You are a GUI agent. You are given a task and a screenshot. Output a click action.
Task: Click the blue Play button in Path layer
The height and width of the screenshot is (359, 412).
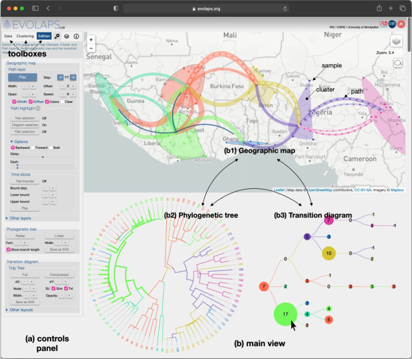tap(23, 77)
